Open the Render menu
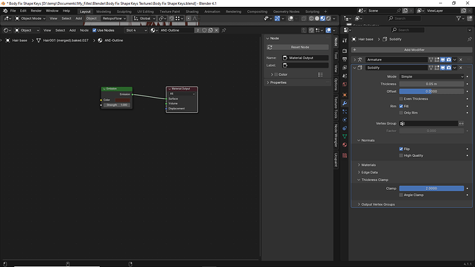475x267 pixels. pos(36,10)
